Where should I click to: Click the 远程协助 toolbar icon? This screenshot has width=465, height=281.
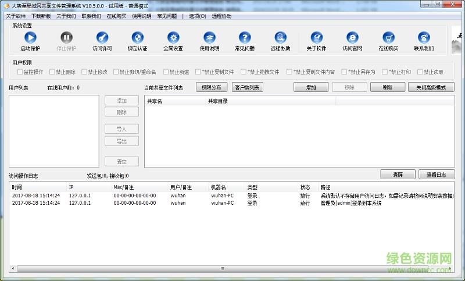click(x=280, y=38)
